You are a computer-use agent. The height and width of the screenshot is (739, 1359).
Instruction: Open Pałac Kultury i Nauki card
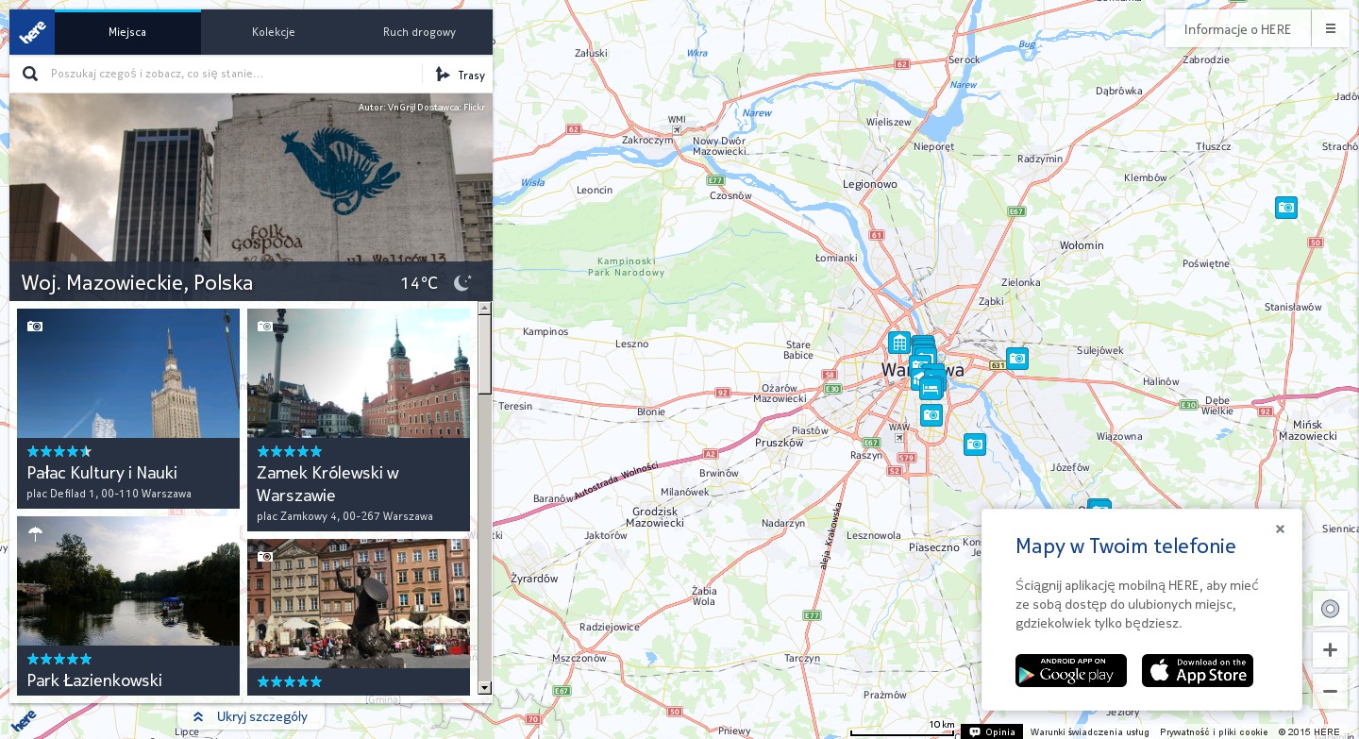[x=128, y=409]
